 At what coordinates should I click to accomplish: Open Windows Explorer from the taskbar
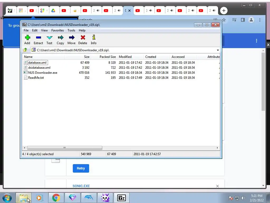tap(23, 198)
